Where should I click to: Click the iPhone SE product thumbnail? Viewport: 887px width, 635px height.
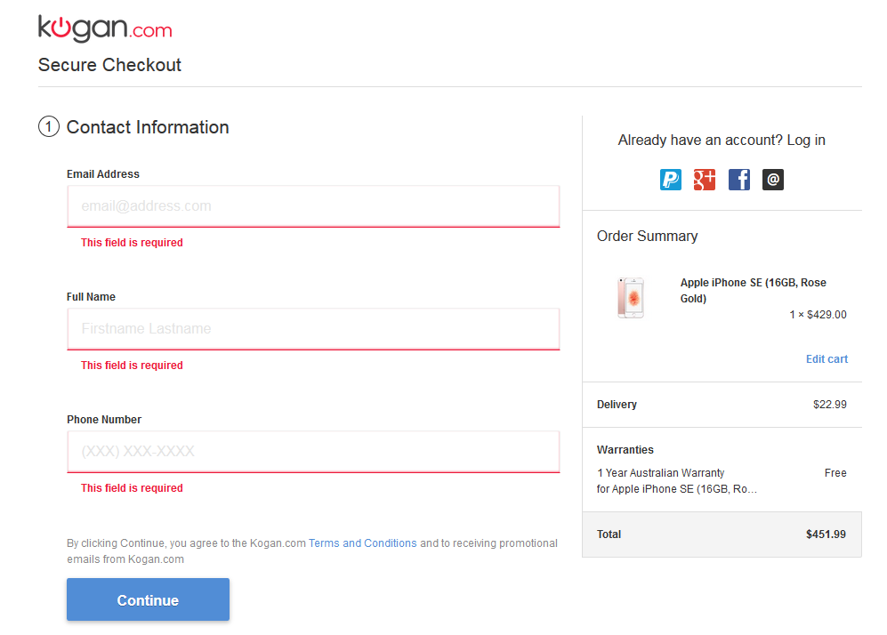631,297
